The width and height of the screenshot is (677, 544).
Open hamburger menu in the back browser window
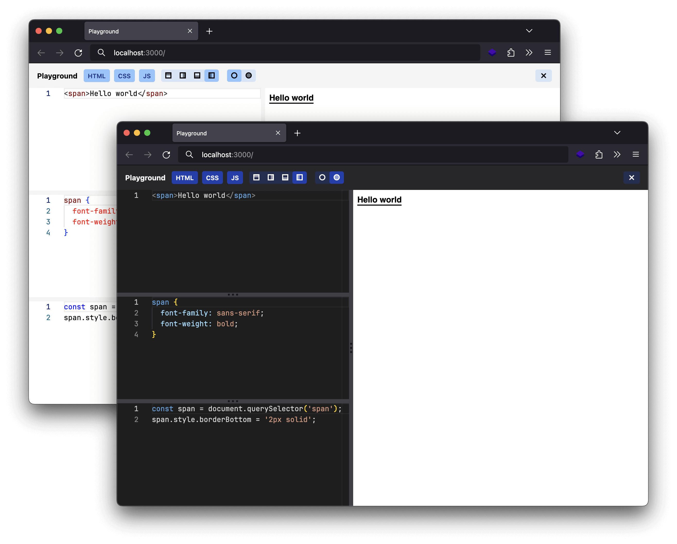coord(548,52)
